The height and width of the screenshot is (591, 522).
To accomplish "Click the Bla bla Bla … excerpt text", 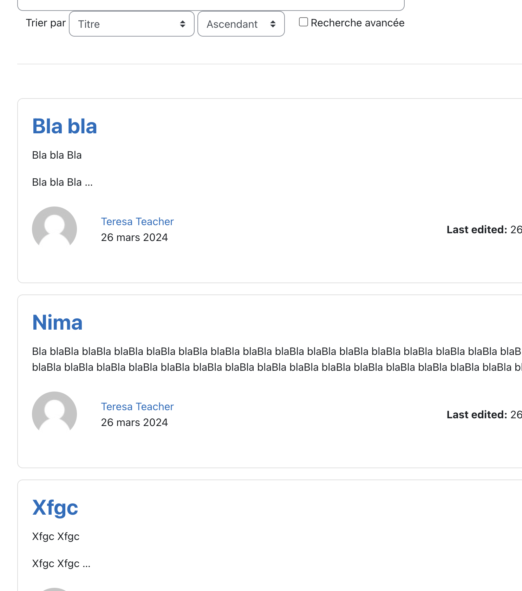I will coord(63,182).
